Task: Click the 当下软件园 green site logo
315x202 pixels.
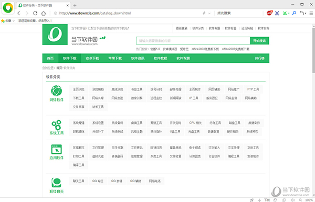Action: point(55,35)
